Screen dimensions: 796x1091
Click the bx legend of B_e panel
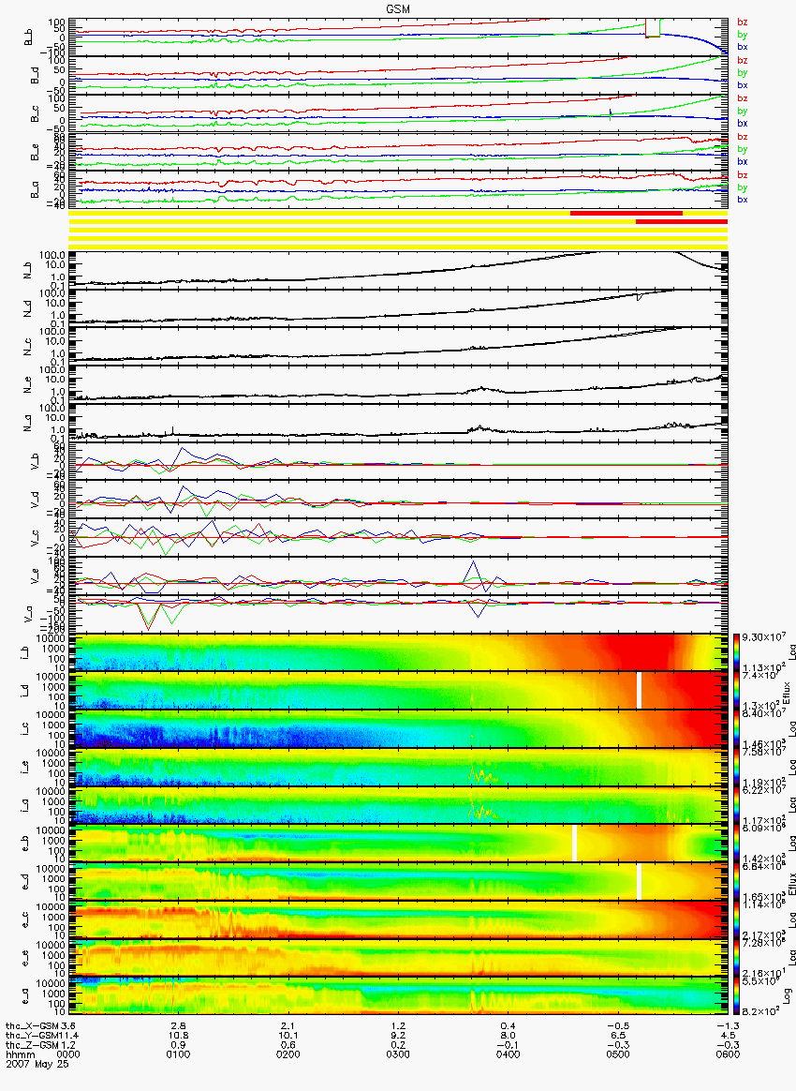743,162
